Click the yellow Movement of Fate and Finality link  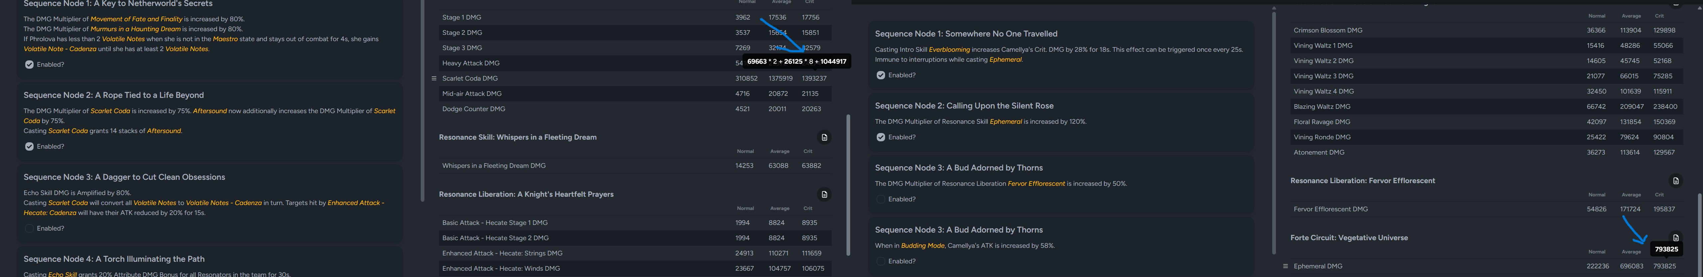click(136, 19)
